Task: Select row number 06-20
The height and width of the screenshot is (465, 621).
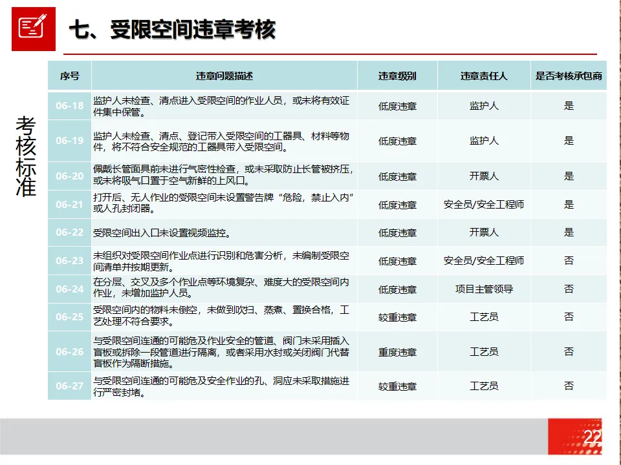Action: [70, 176]
